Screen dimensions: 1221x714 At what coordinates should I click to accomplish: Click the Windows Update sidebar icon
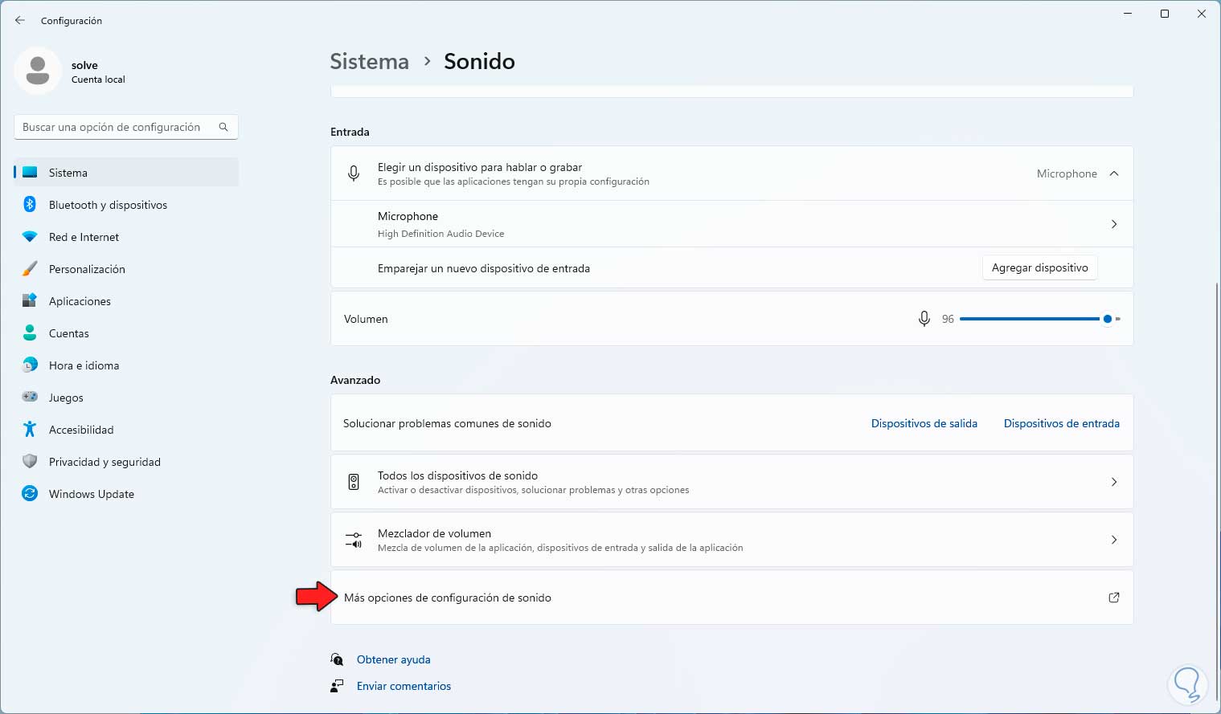(x=30, y=494)
